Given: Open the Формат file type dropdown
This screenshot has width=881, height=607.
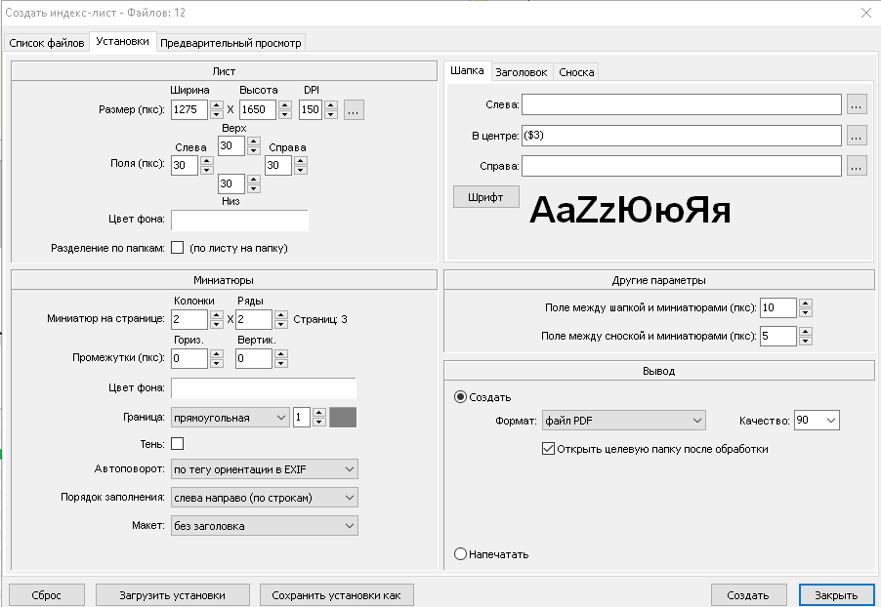Looking at the screenshot, I should coord(623,421).
